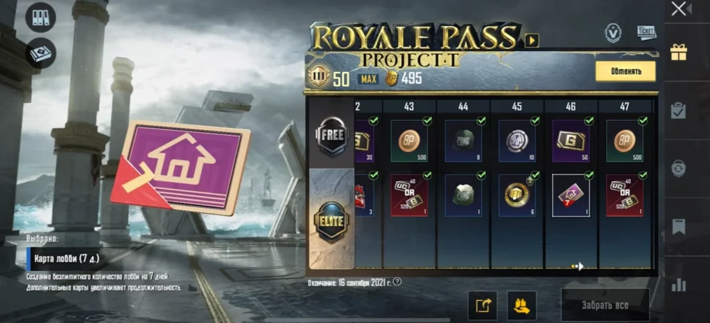710x323 pixels.
Task: Select the level 46 elite lobby card reward
Action: point(571,196)
